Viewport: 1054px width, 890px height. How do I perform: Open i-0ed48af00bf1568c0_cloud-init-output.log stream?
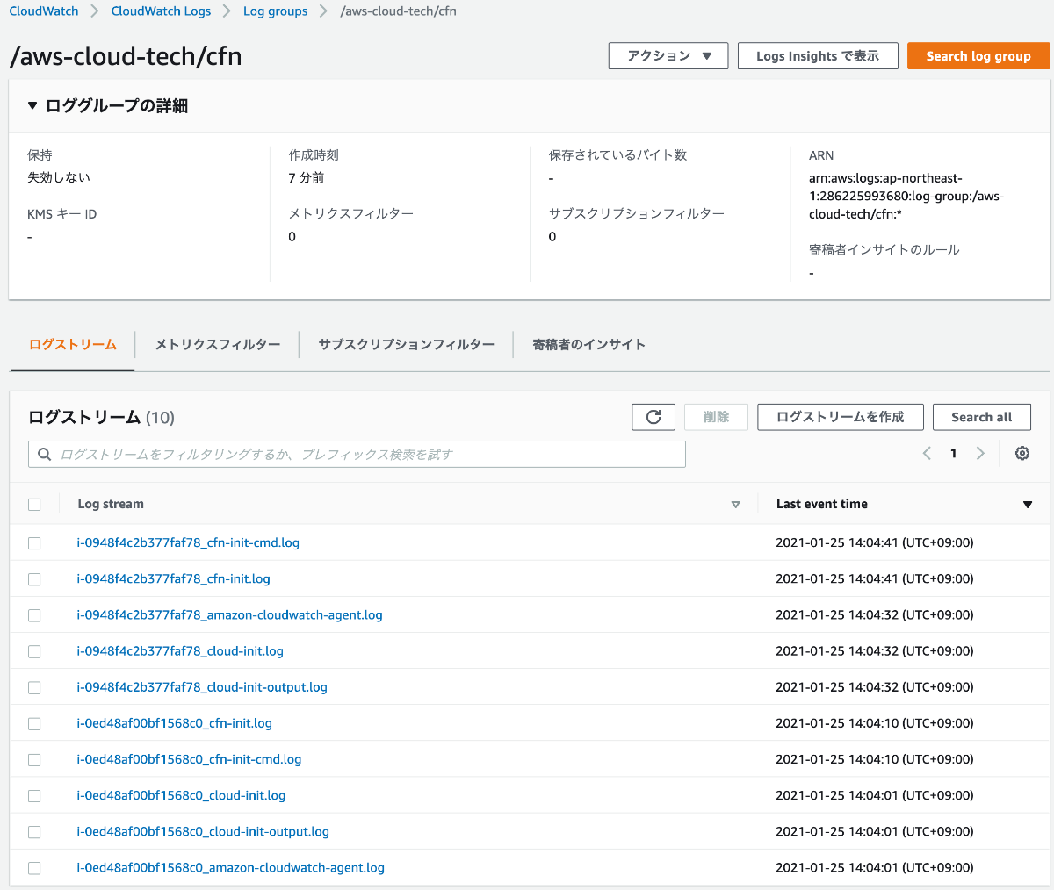click(203, 831)
